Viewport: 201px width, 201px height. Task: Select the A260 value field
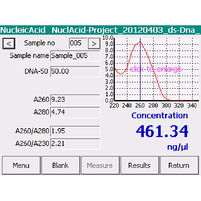pyautogui.click(x=75, y=100)
